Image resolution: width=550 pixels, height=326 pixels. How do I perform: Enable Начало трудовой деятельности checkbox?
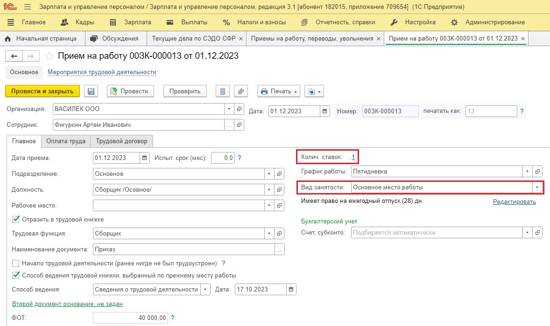coord(16,263)
